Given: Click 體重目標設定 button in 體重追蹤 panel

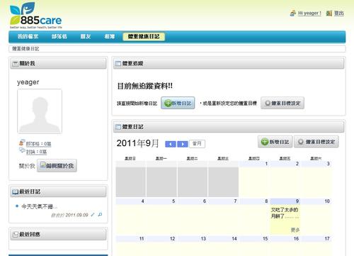Looking at the screenshot, I should (x=282, y=103).
